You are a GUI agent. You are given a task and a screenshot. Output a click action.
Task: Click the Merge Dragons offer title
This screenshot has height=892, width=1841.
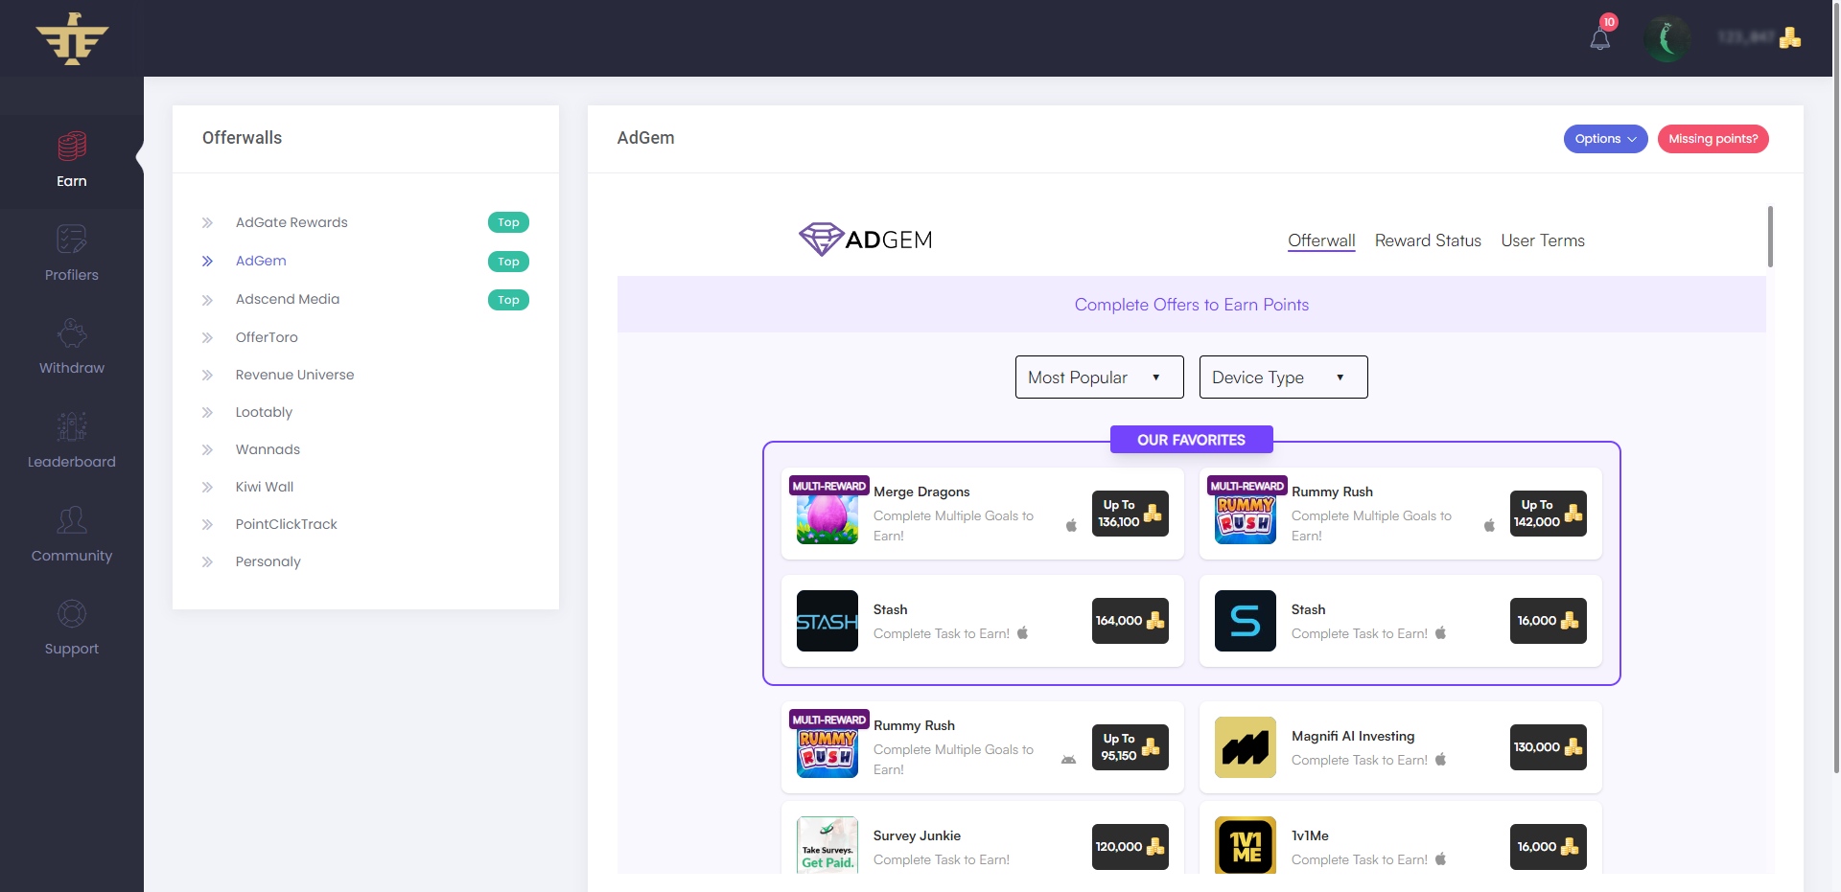(x=921, y=492)
